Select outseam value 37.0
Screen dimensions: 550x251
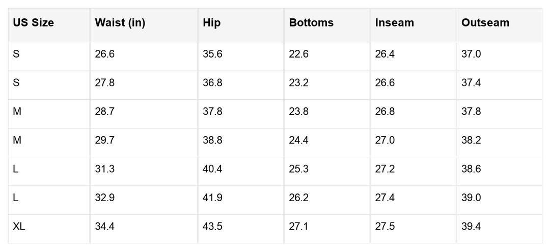pos(471,54)
